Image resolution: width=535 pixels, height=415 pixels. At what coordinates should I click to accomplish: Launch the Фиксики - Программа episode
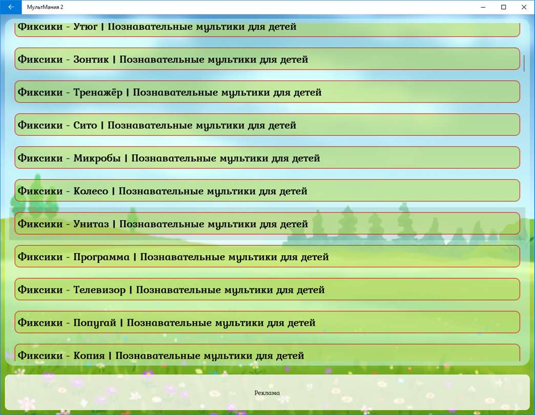(x=267, y=257)
